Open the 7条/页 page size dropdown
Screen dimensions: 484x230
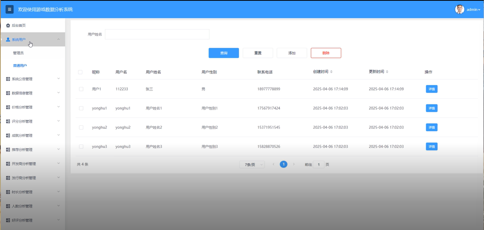pos(252,164)
